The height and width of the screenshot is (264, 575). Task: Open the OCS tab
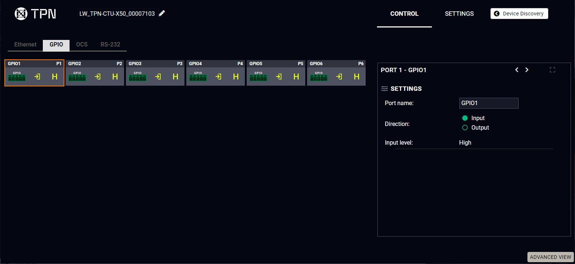pyautogui.click(x=82, y=45)
